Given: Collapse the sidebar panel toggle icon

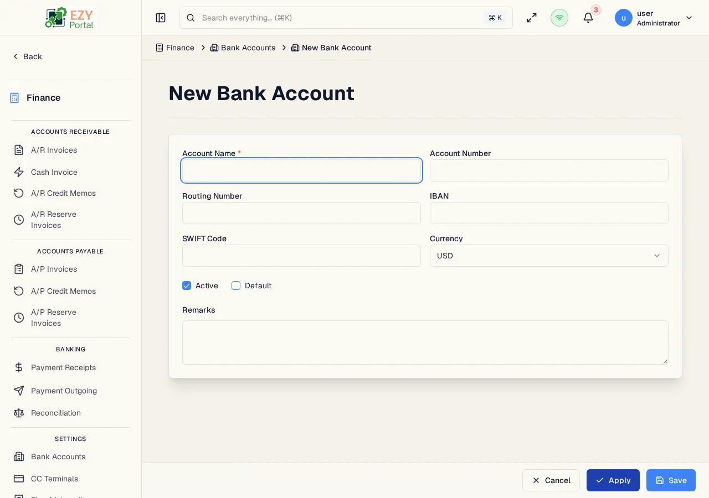Looking at the screenshot, I should (x=161, y=18).
